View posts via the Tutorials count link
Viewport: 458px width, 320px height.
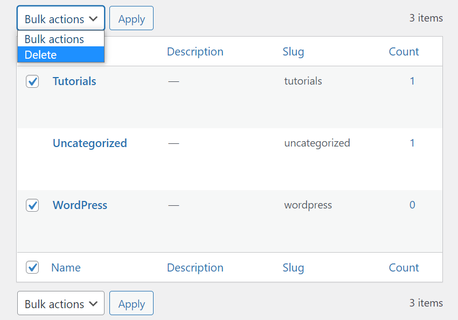point(412,81)
